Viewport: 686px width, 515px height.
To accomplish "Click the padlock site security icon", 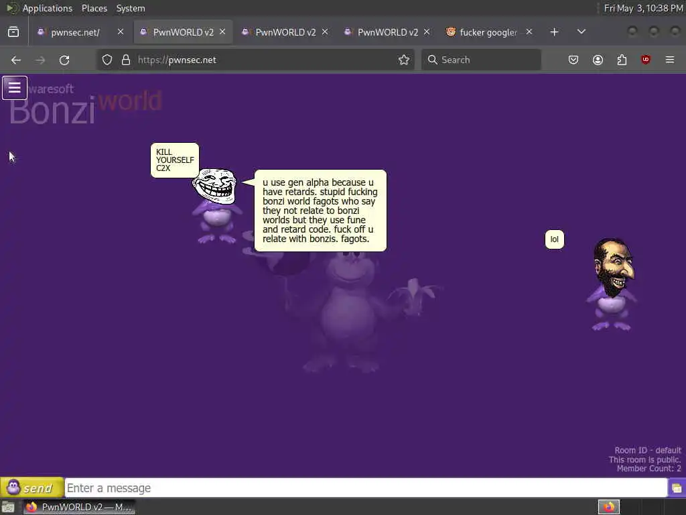I will (x=126, y=60).
